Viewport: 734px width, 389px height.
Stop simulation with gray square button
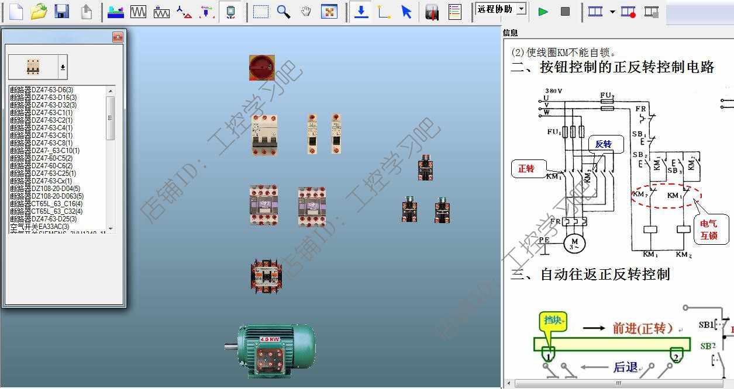click(x=565, y=11)
